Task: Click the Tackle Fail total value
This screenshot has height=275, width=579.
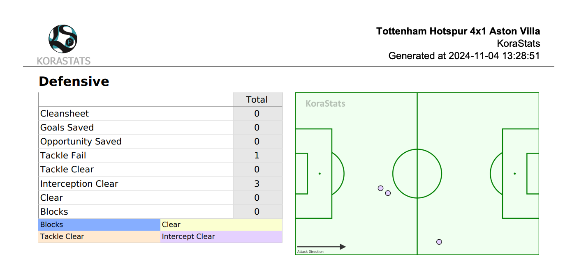Action: pos(257,156)
